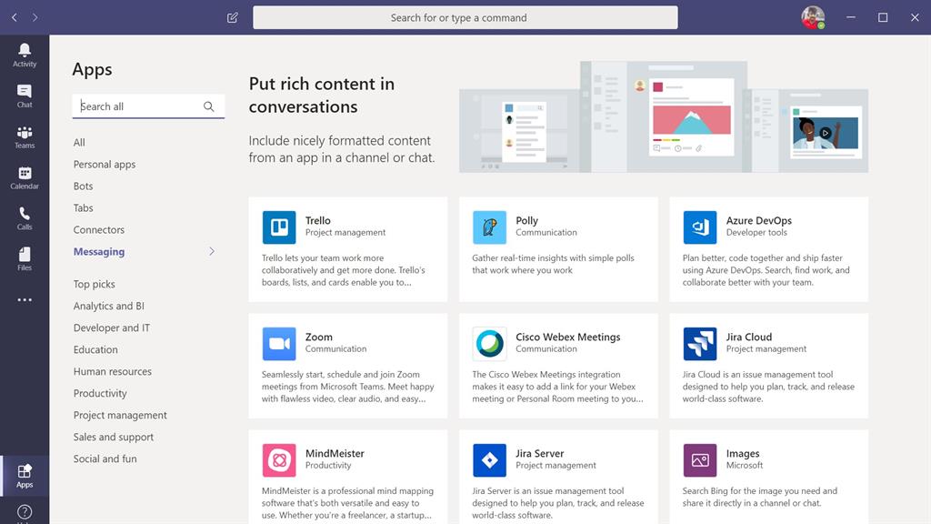The image size is (931, 524).
Task: Filter apps by Project management
Action: pos(120,416)
